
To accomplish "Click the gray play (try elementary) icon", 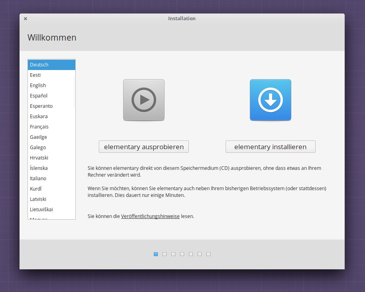I will point(143,100).
